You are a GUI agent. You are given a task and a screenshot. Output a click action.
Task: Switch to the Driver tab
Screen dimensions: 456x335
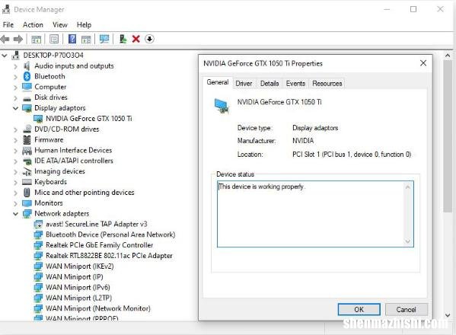tap(244, 84)
